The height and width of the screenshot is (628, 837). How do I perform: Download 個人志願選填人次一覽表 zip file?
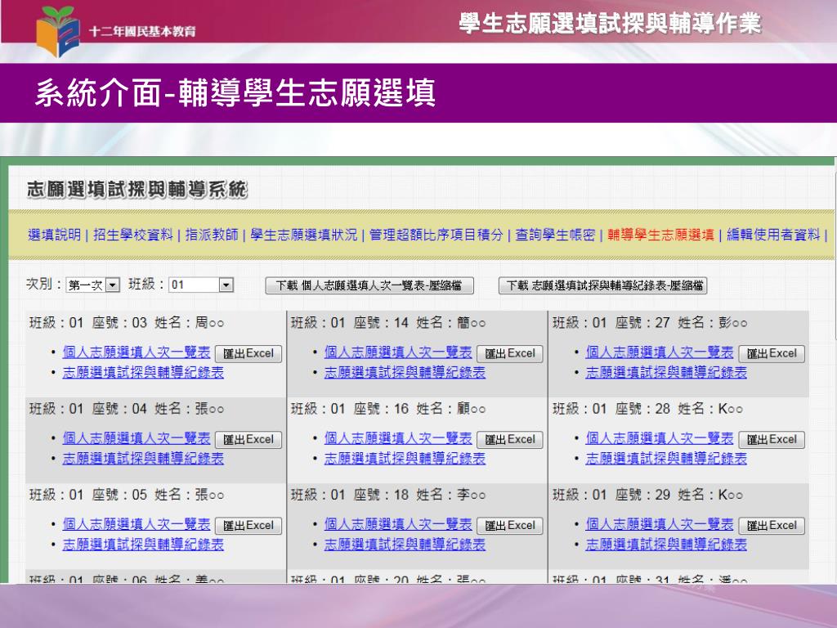pyautogui.click(x=369, y=285)
